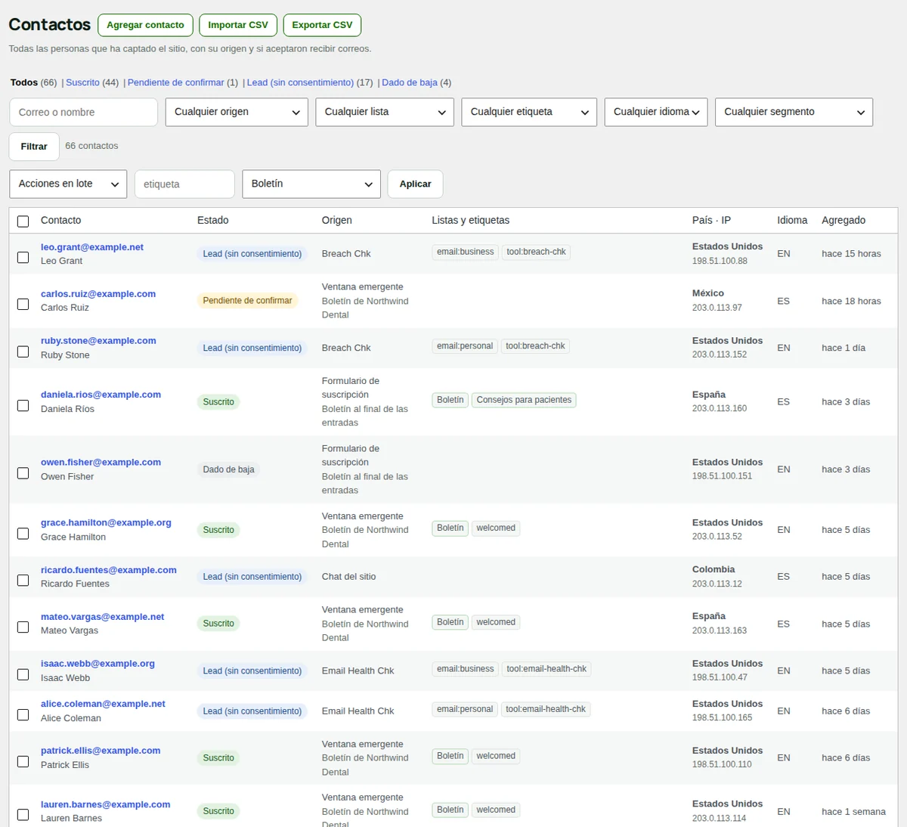Click Leo Grant's "email:business" tag

click(x=465, y=252)
